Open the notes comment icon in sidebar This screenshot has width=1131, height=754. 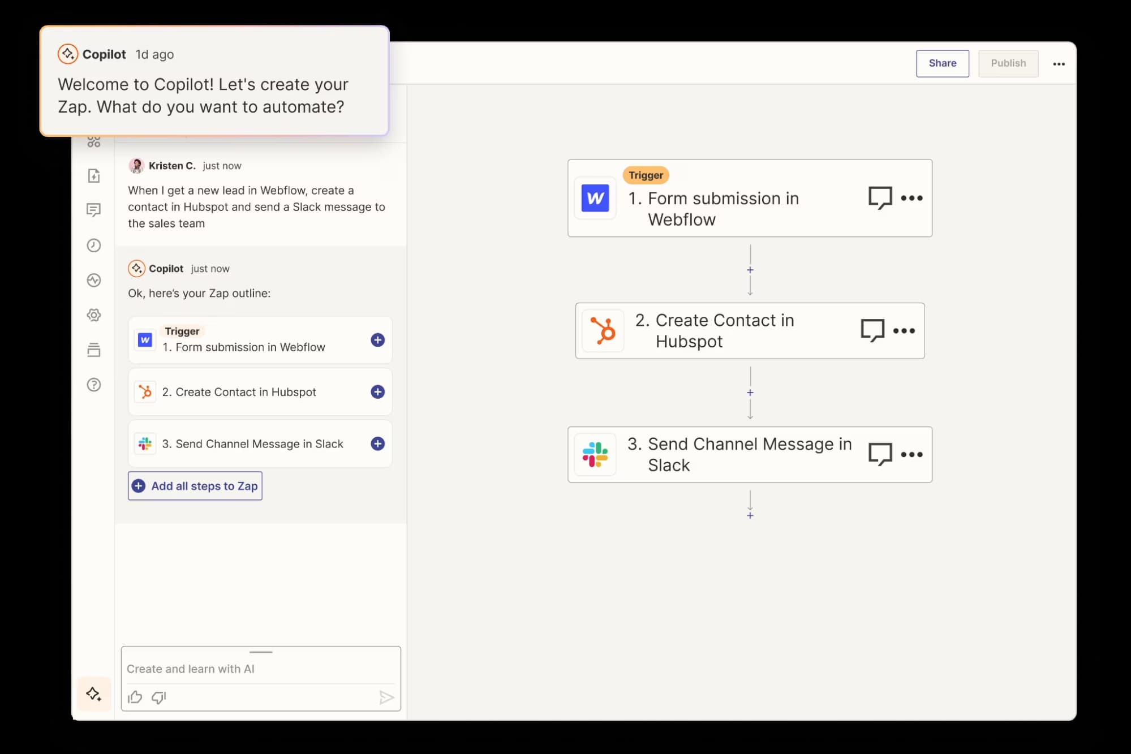coord(94,210)
